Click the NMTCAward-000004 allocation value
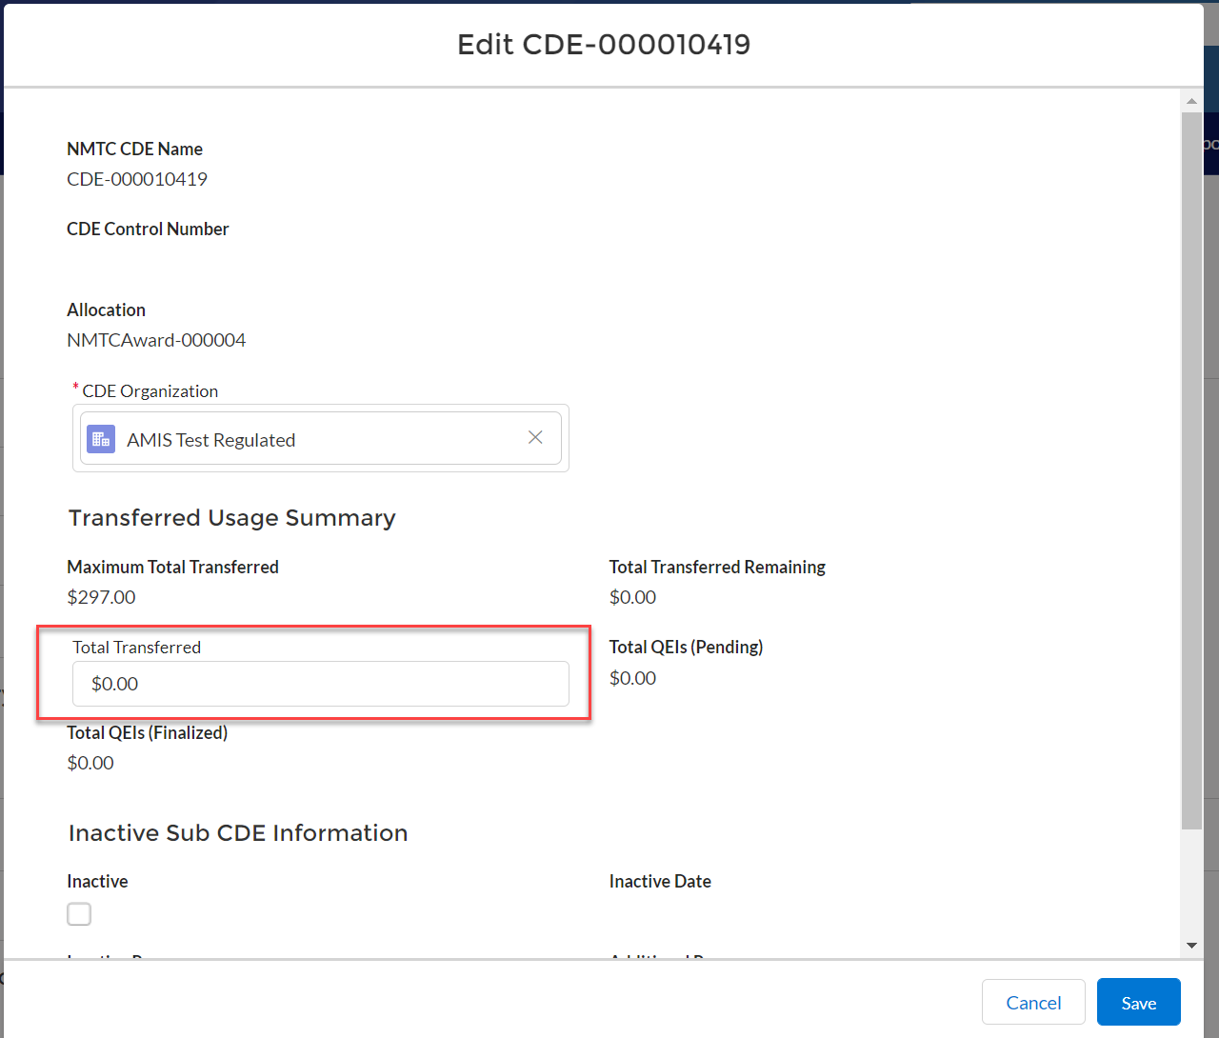 (x=156, y=340)
